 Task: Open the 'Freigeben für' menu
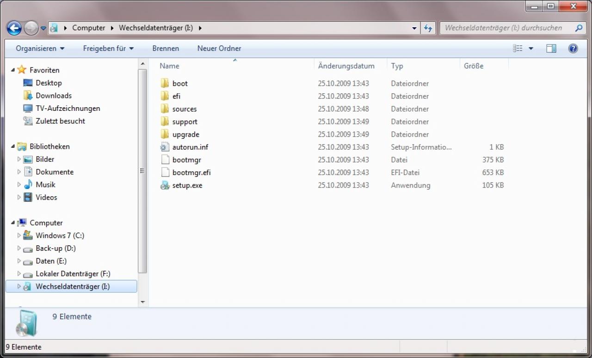(x=108, y=49)
